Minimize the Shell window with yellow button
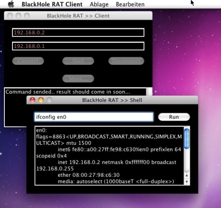 point(41,100)
